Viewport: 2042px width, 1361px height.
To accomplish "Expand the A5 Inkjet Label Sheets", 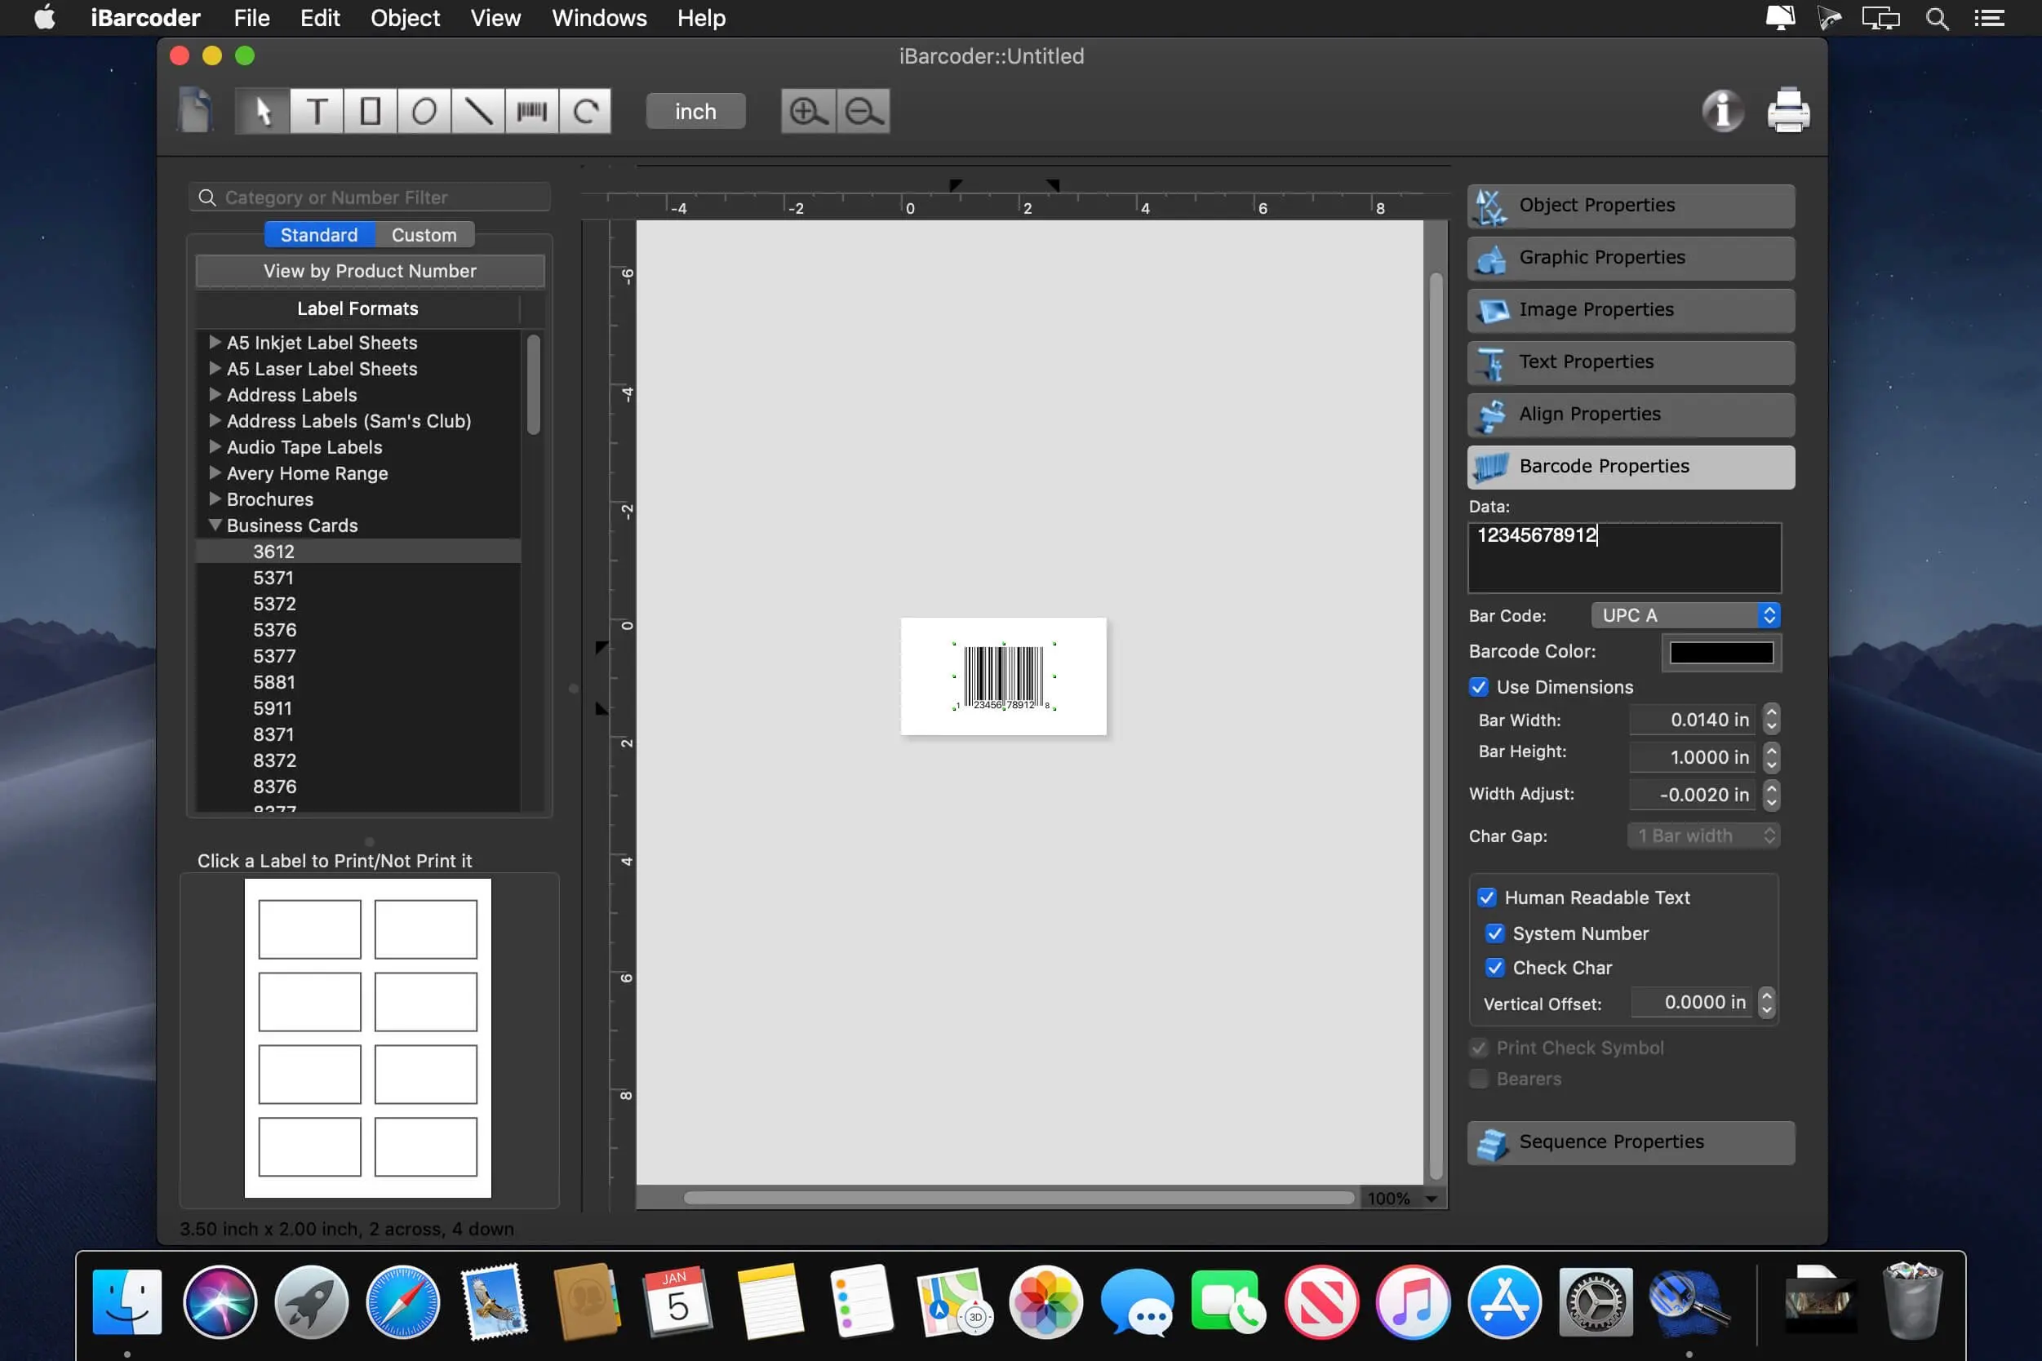I will click(x=213, y=342).
